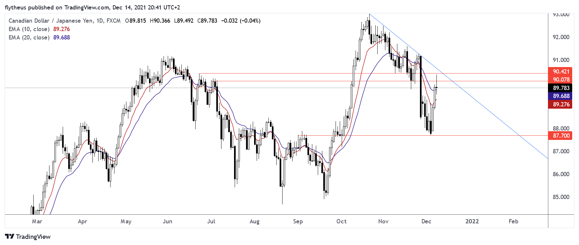Viewport: 579px width, 245px height.
Task: Click the 85.000 price axis label
Action: click(561, 197)
